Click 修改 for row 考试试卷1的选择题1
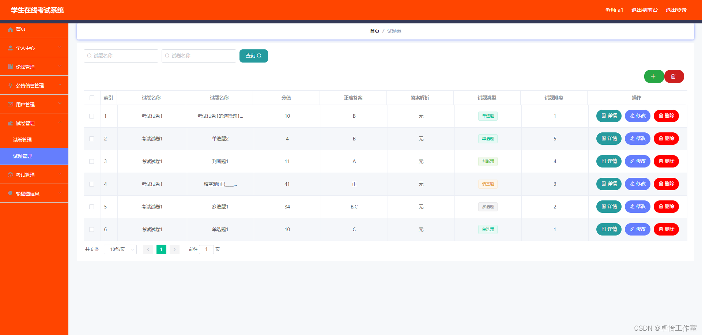The height and width of the screenshot is (335, 702). point(638,116)
